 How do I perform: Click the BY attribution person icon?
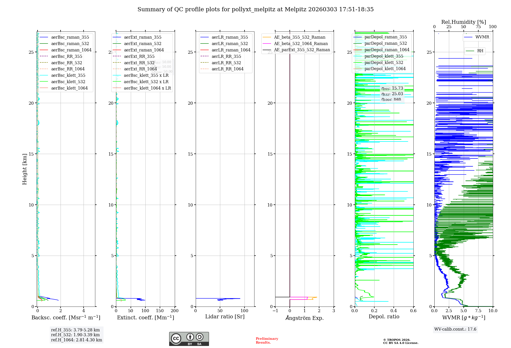point(190,337)
